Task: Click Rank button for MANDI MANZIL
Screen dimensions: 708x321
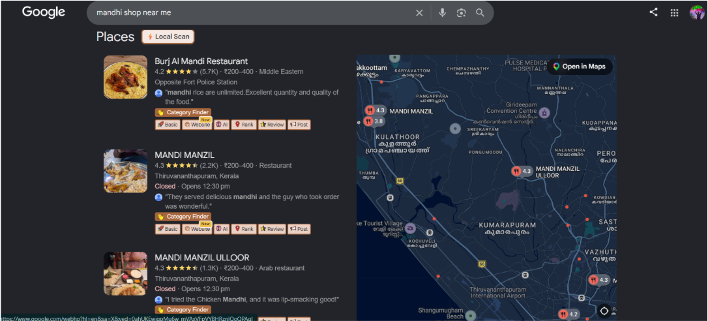Action: (243, 229)
